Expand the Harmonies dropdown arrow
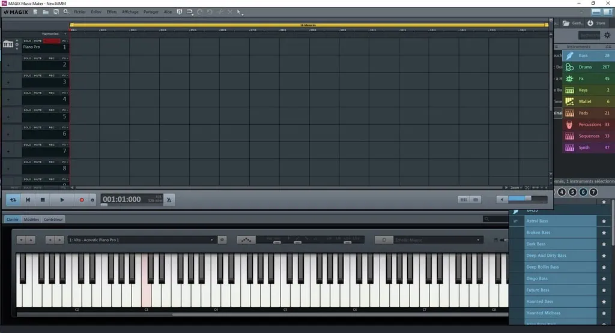The image size is (615, 333). 65,34
